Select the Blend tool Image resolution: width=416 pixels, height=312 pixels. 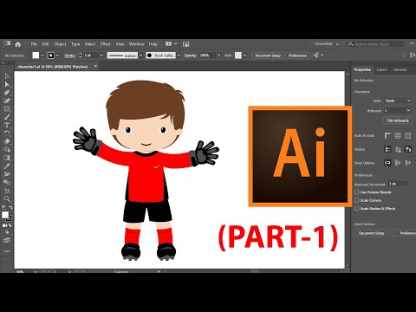coord(7,182)
